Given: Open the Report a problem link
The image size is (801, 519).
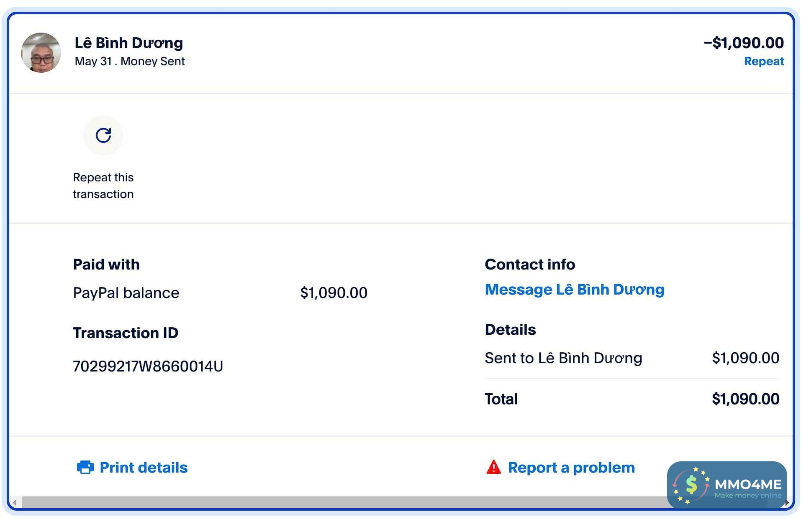Looking at the screenshot, I should [571, 467].
